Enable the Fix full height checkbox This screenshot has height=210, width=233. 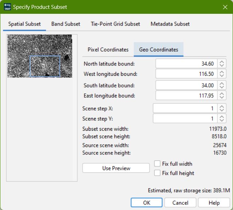coord(157,173)
